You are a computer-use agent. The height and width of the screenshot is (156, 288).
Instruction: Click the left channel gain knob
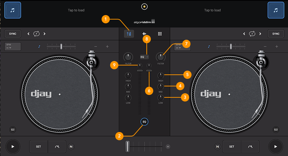(x=140, y=65)
